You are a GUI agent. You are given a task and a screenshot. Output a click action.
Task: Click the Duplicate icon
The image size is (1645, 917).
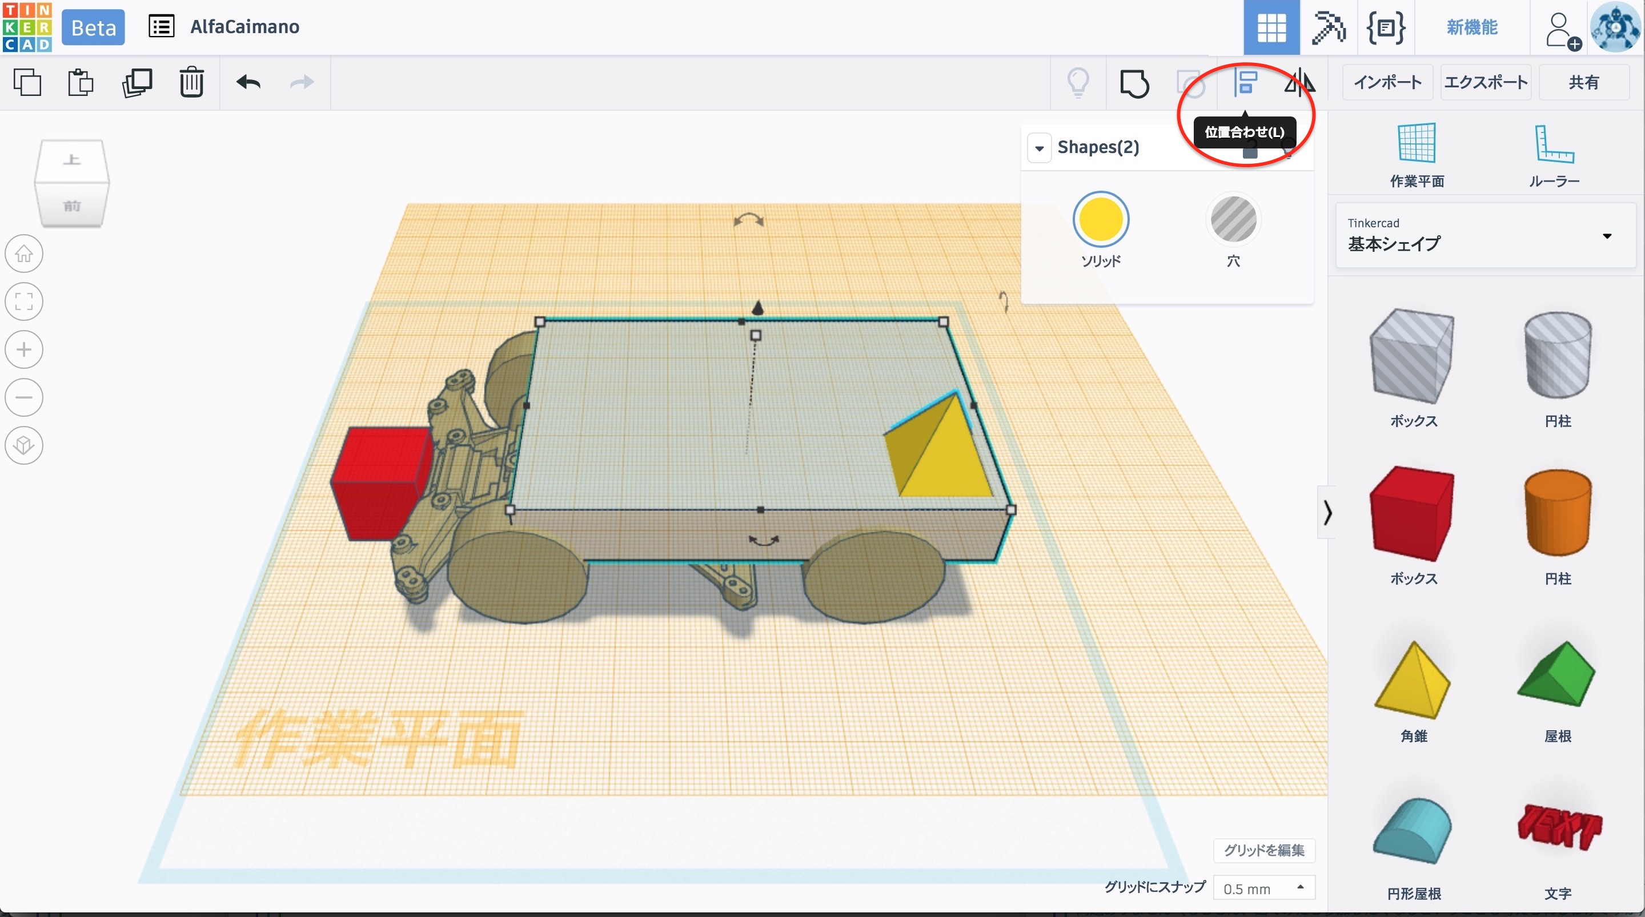[137, 82]
